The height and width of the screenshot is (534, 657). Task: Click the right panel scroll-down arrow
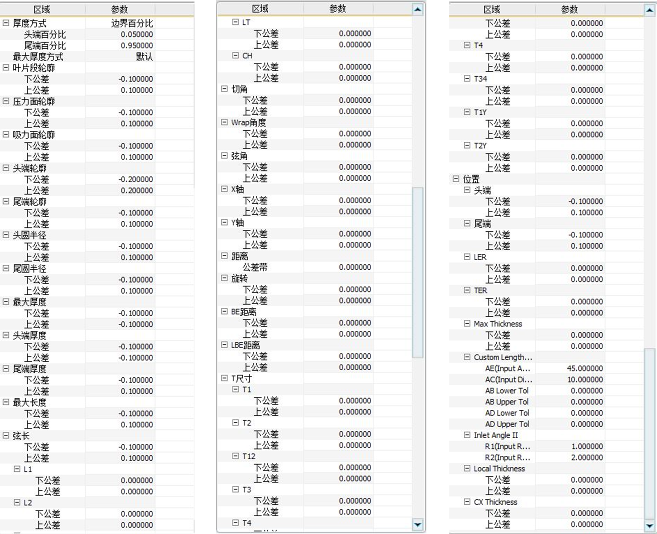point(649,525)
